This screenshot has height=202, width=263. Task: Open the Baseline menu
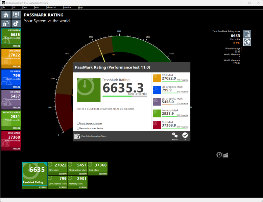click(67, 7)
